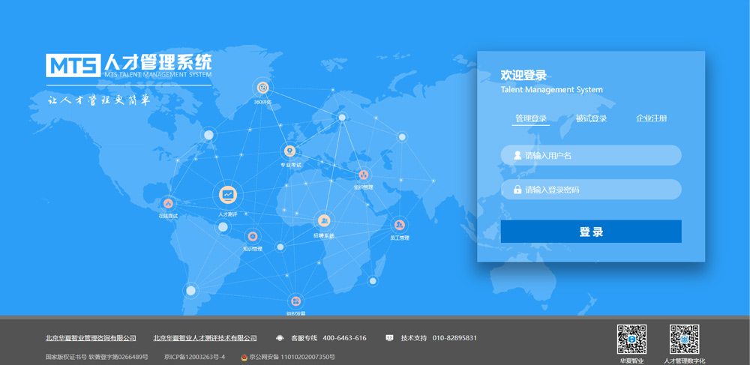Switch to the 被试登录 tab
The height and width of the screenshot is (365, 750).
(591, 118)
